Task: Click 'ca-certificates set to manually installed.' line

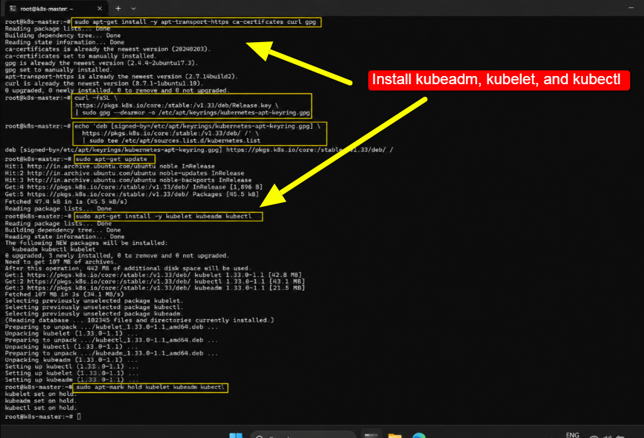Action: click(81, 56)
